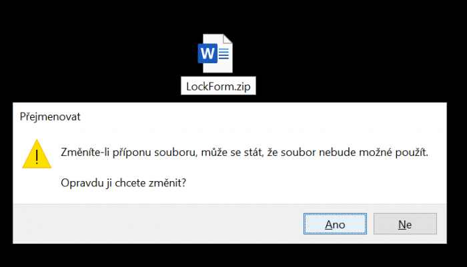Click the word Změníte-li in the message
Viewport: 467px width, 267px height.
[x=85, y=152]
